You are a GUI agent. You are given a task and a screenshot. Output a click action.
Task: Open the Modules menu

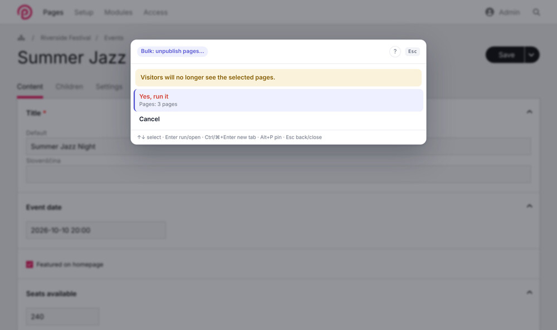point(118,12)
